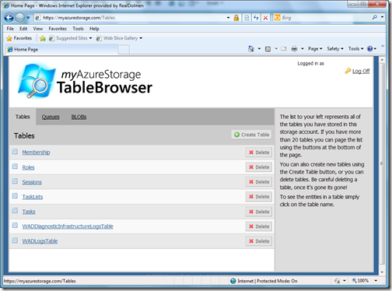Screen dimensions: 392x291
Task: Click the Compatibility View icon
Action: click(x=247, y=18)
